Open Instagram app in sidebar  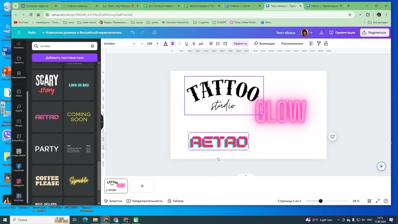click(19, 182)
